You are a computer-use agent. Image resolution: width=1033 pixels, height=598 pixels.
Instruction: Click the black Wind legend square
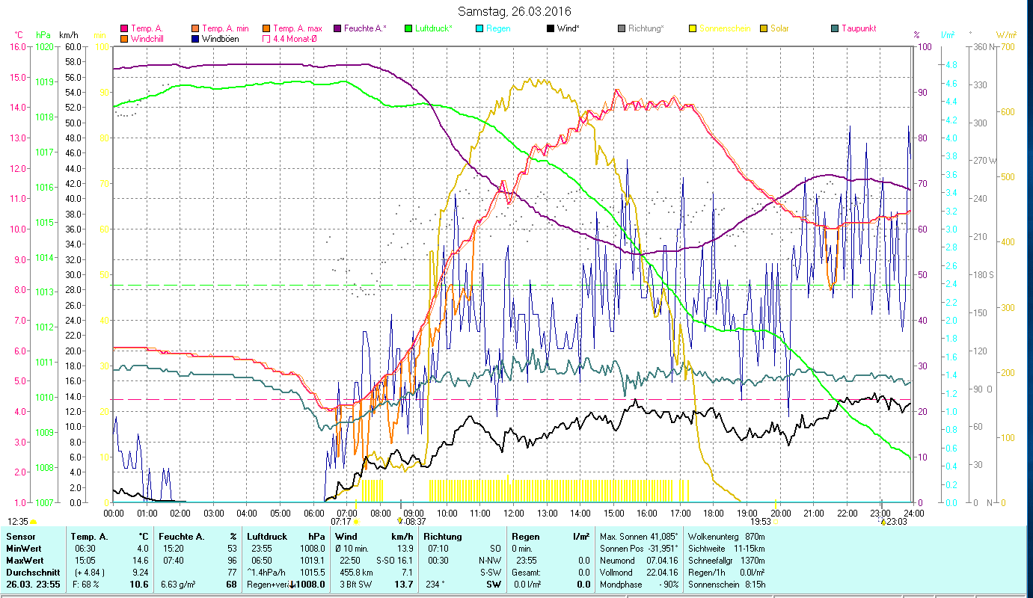point(550,29)
